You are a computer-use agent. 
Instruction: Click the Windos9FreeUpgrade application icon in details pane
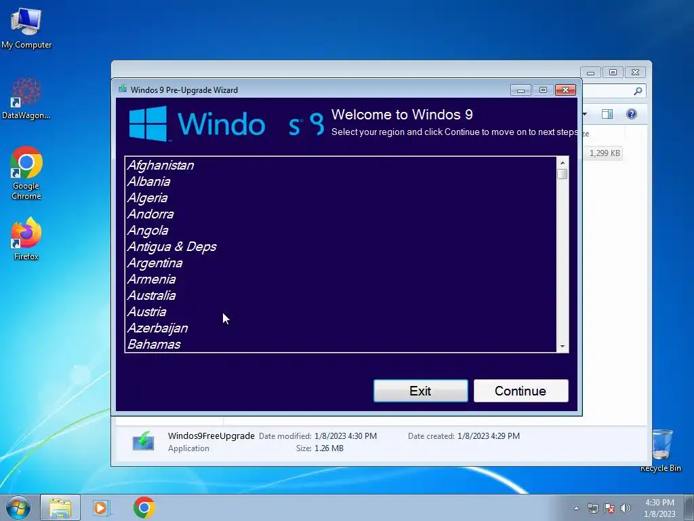[144, 442]
